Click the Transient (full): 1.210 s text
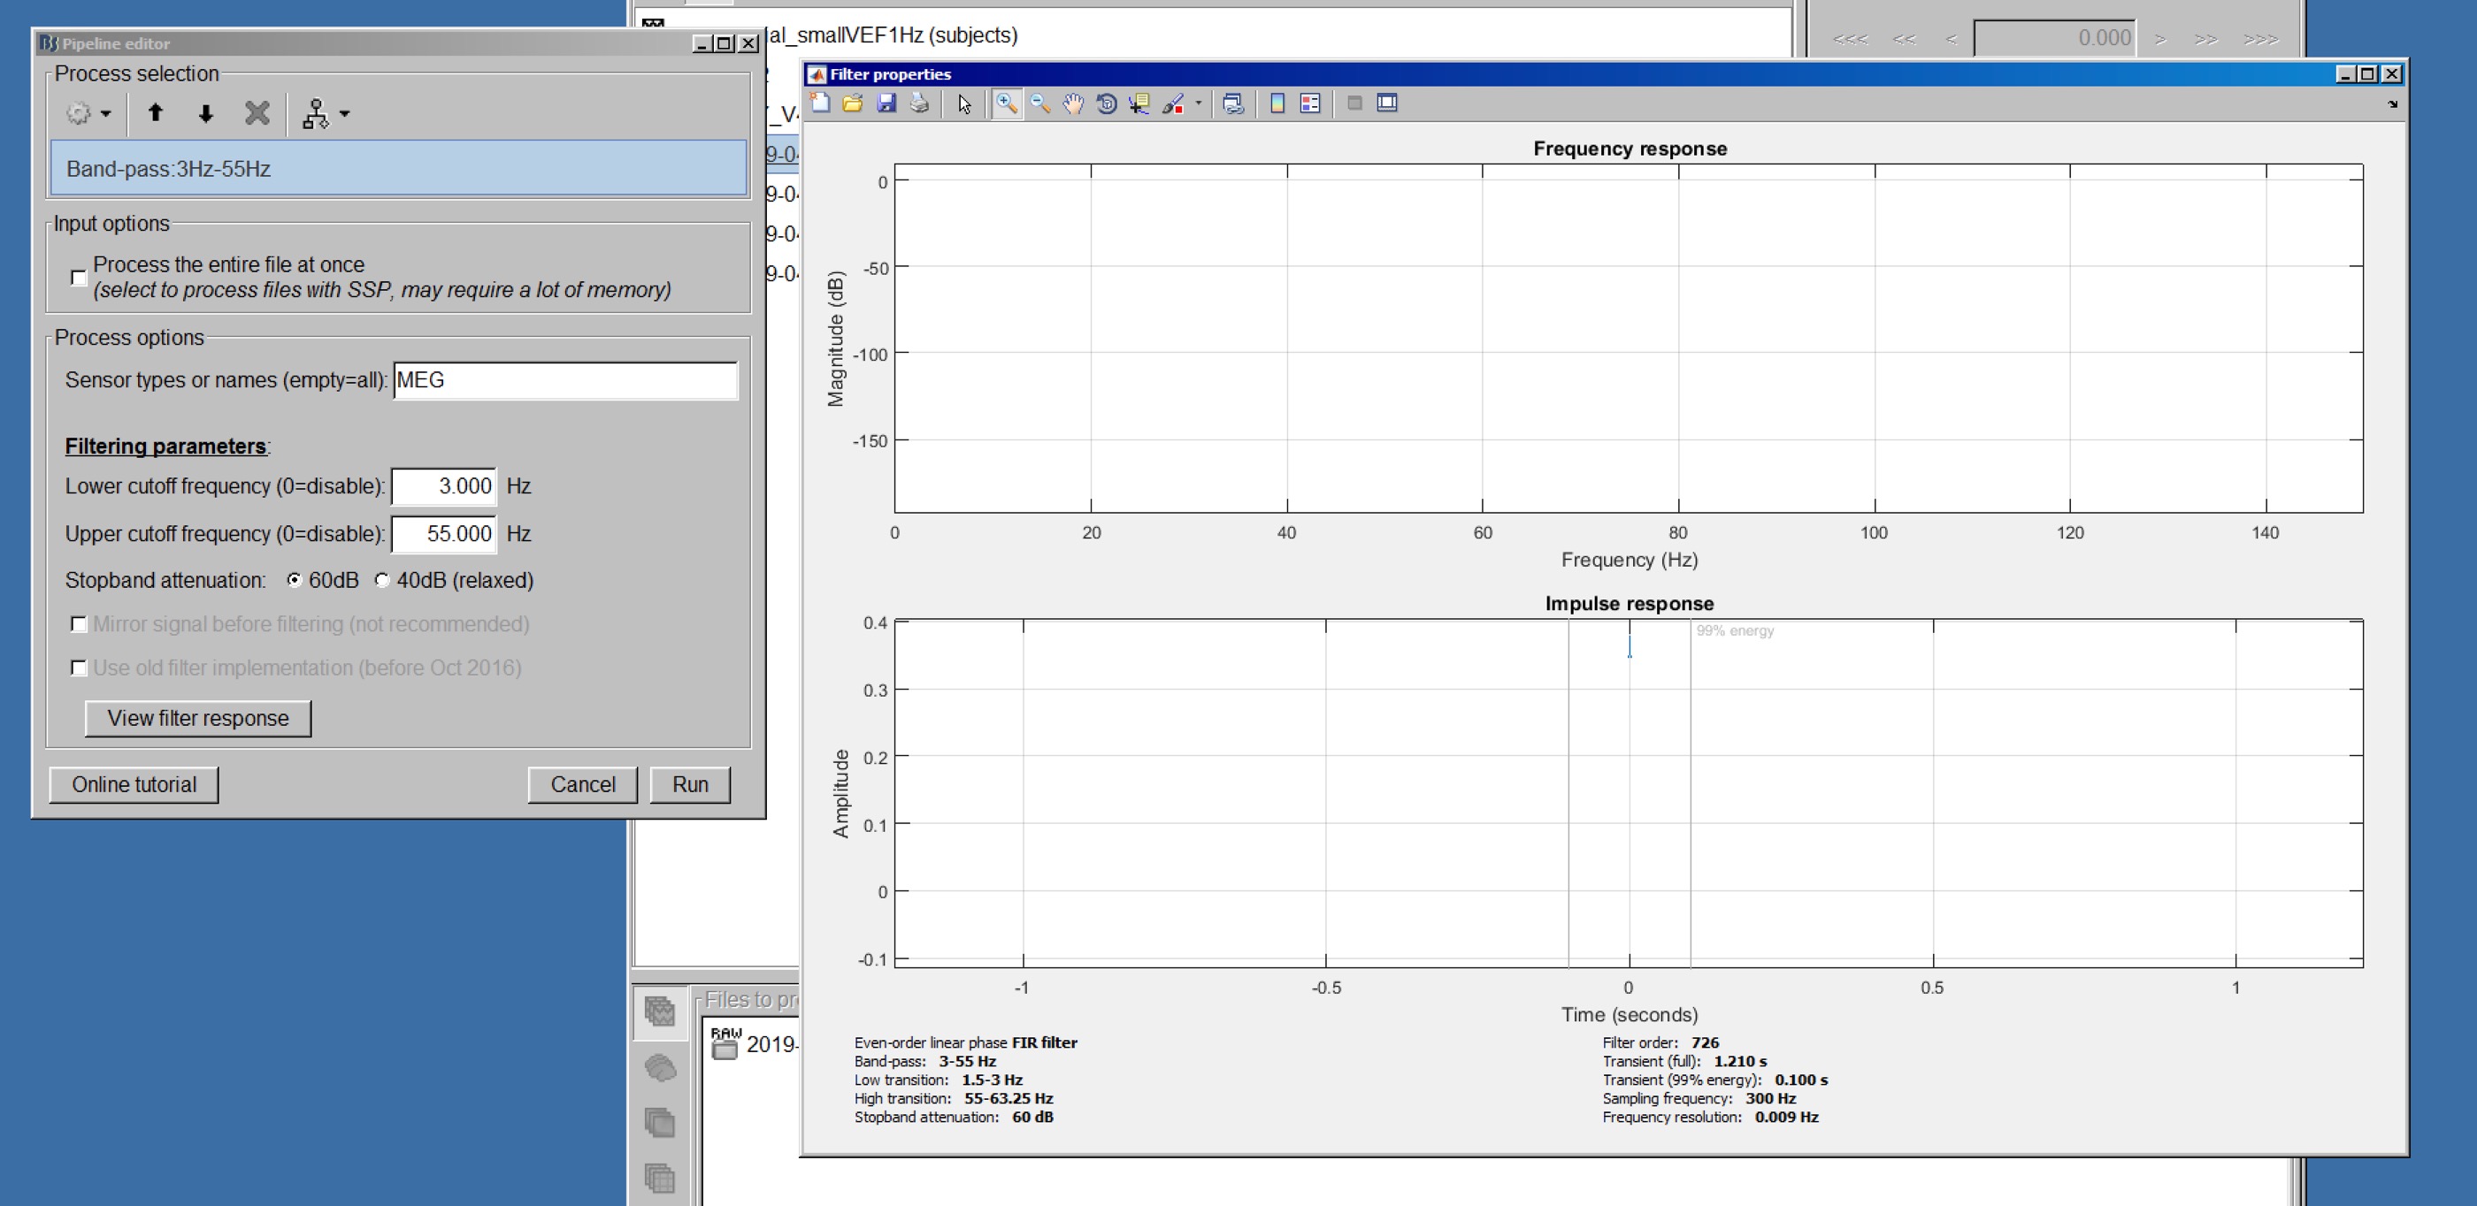 click(x=1684, y=1062)
